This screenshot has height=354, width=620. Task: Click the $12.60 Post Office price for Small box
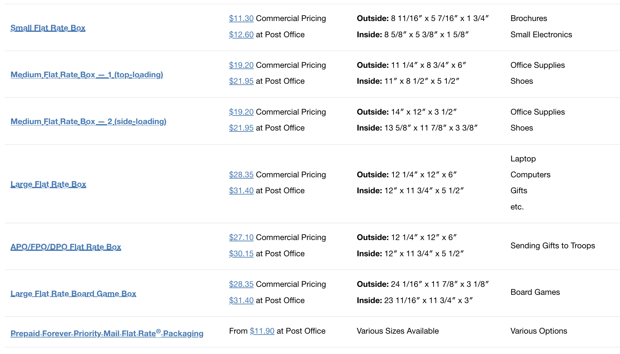click(x=241, y=34)
